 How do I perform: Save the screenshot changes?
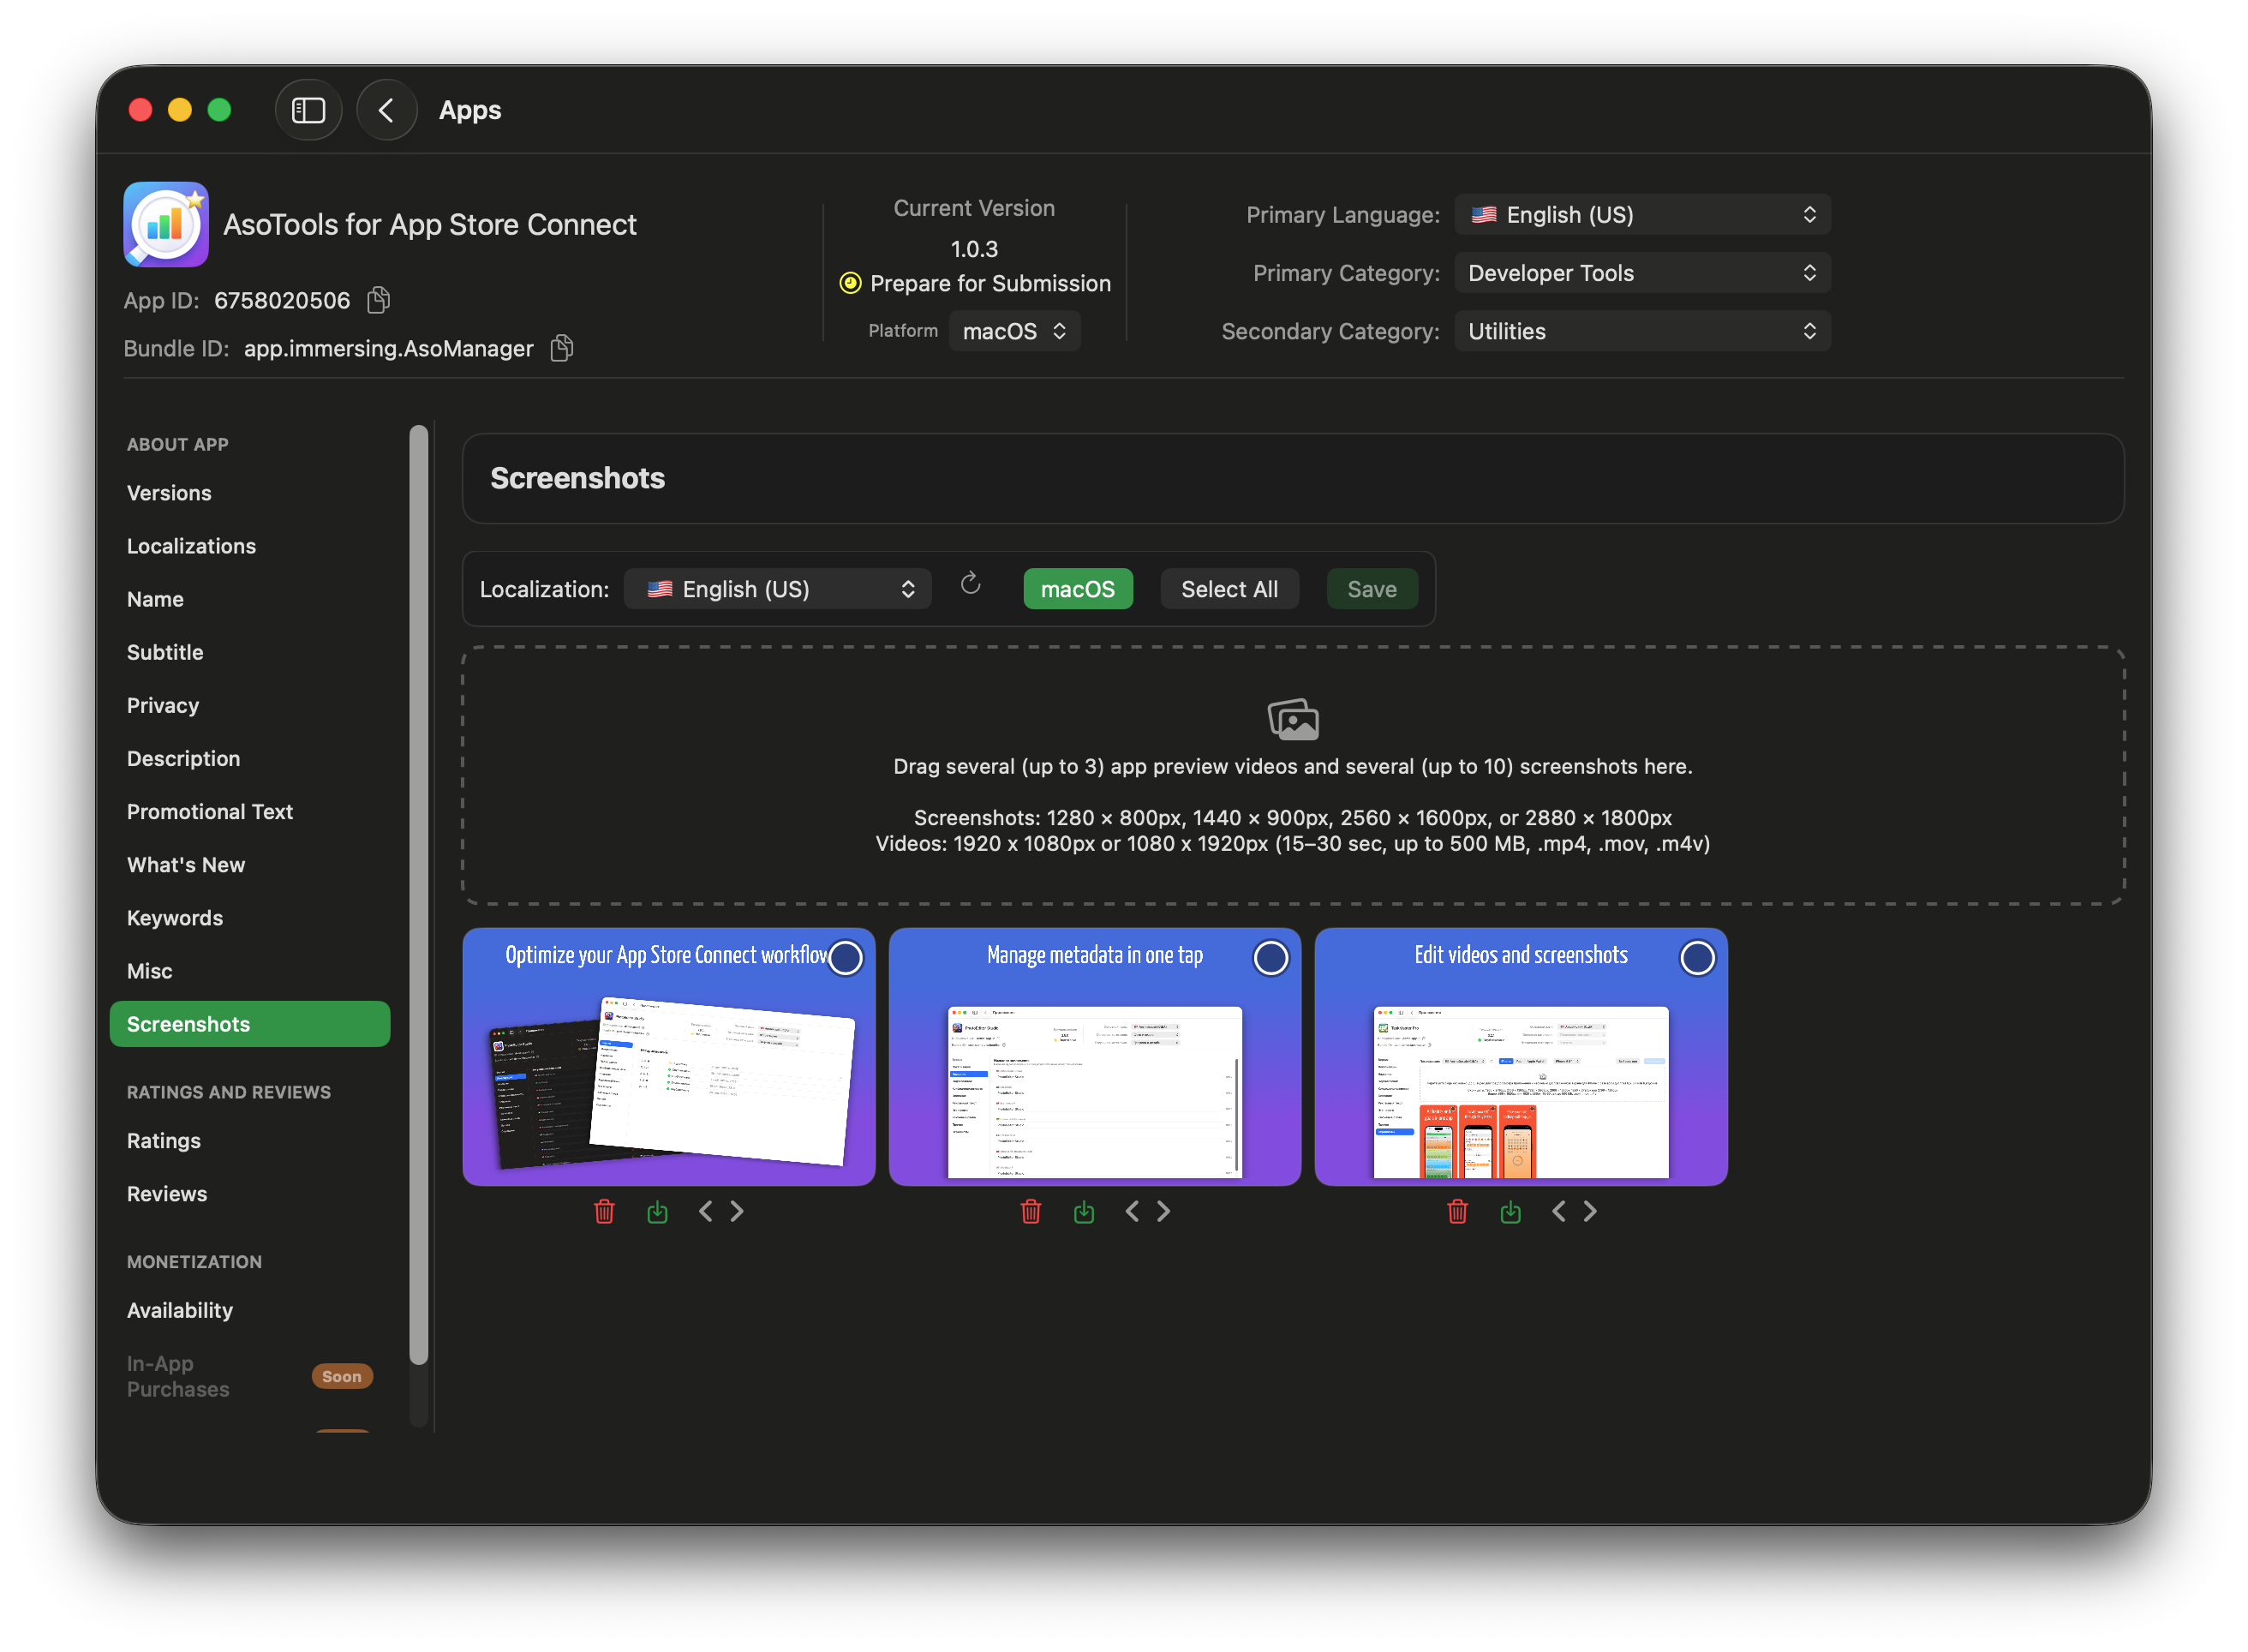[1372, 588]
